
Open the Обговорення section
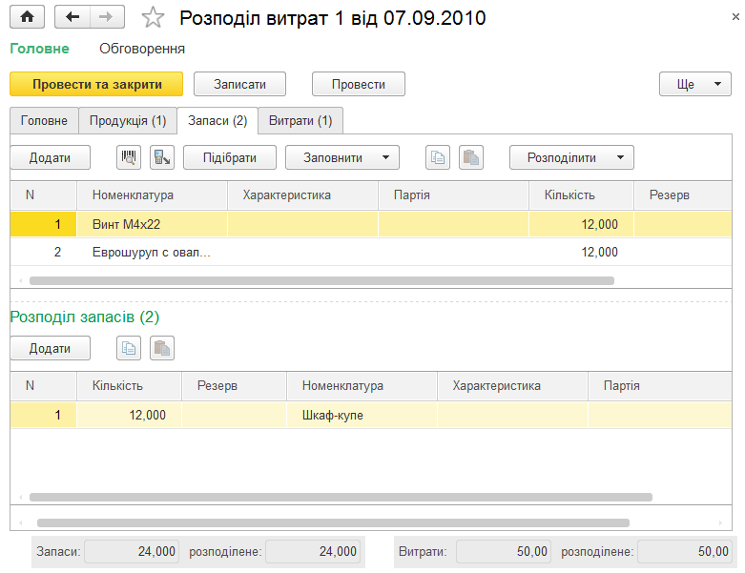point(142,49)
